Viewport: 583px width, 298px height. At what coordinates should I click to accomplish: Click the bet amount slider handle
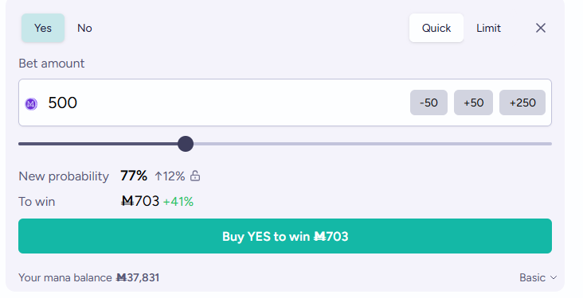(186, 144)
